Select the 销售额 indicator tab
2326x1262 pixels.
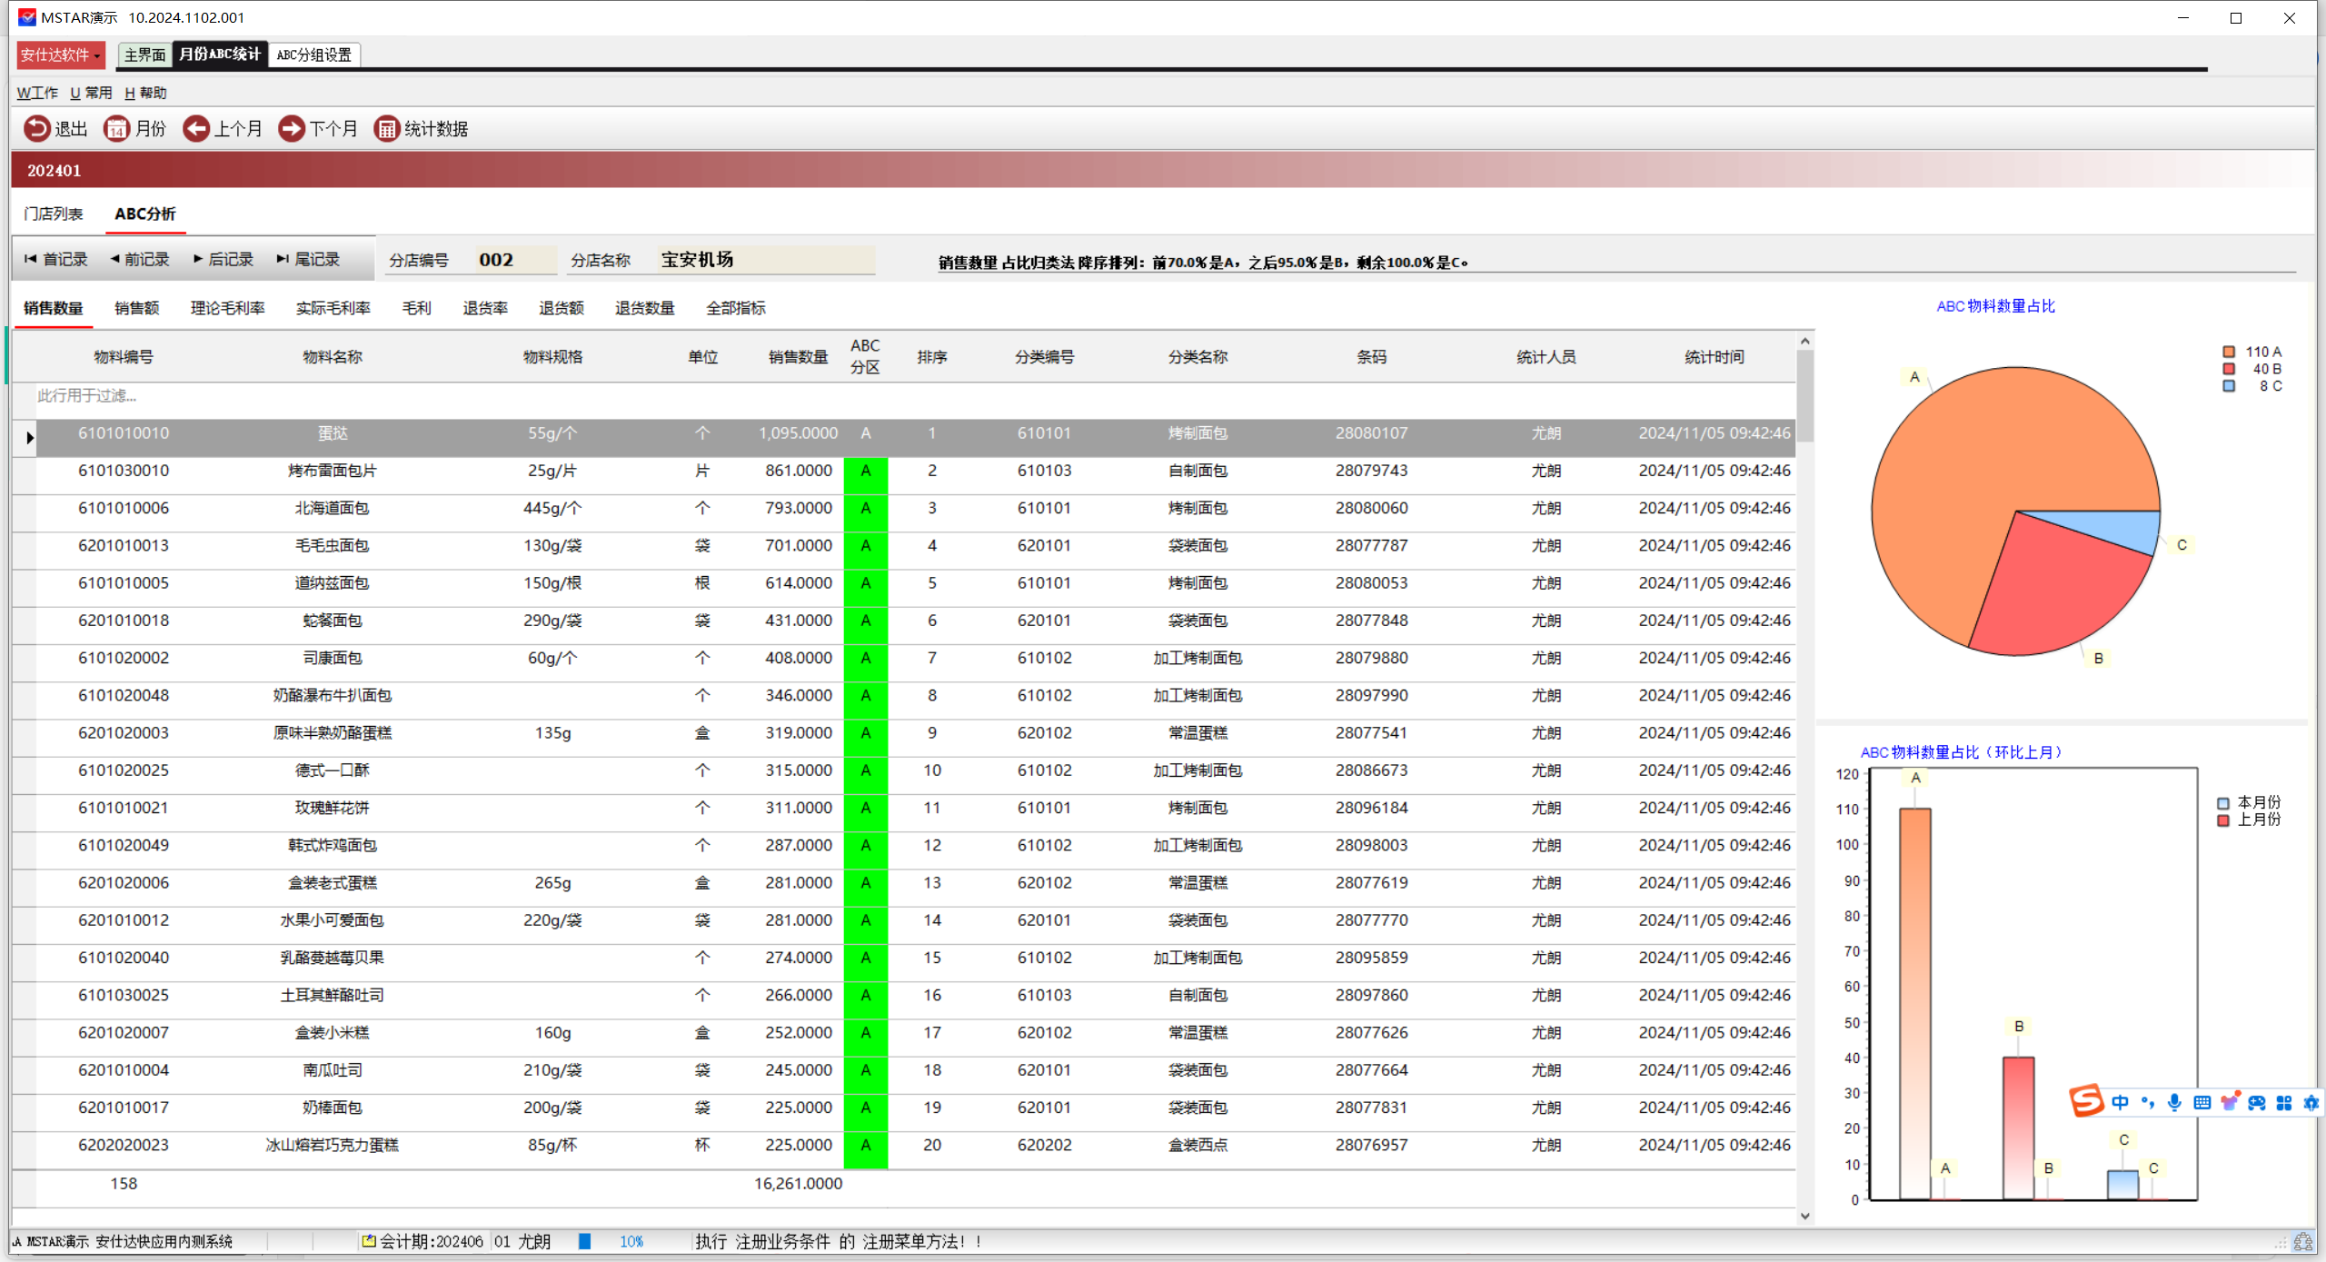point(136,308)
